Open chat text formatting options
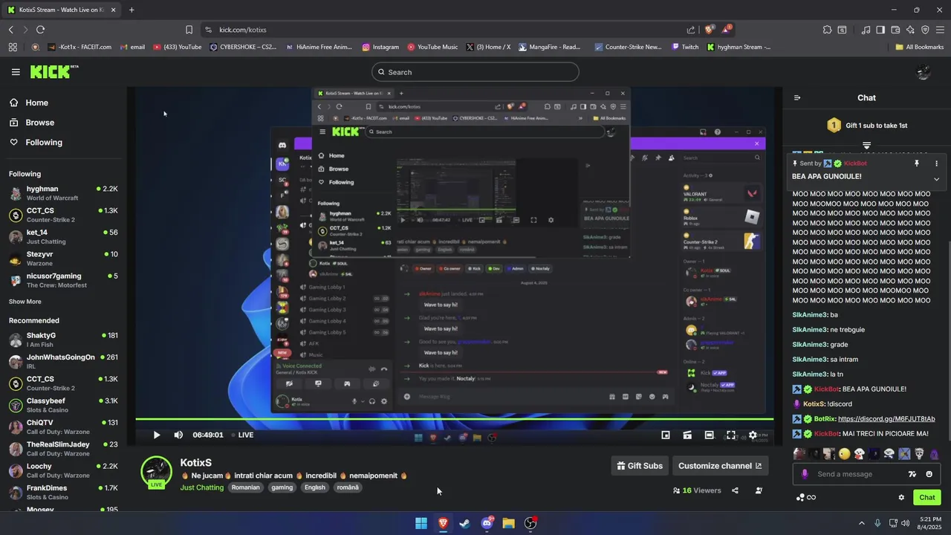Image resolution: width=951 pixels, height=535 pixels. click(912, 474)
